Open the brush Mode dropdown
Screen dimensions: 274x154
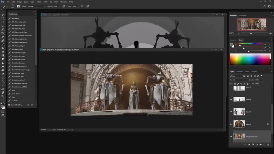[37, 6]
